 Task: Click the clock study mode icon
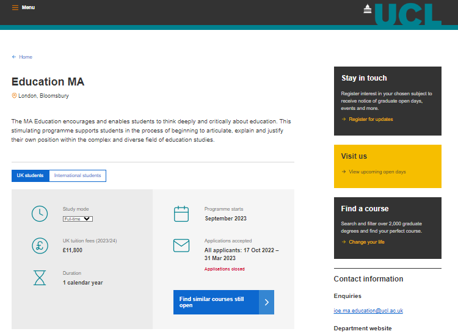pyautogui.click(x=40, y=214)
